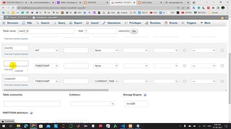Open the phpMyAdmin Console
Image resolution: width=231 pixels, height=129 pixels.
(x=8, y=121)
